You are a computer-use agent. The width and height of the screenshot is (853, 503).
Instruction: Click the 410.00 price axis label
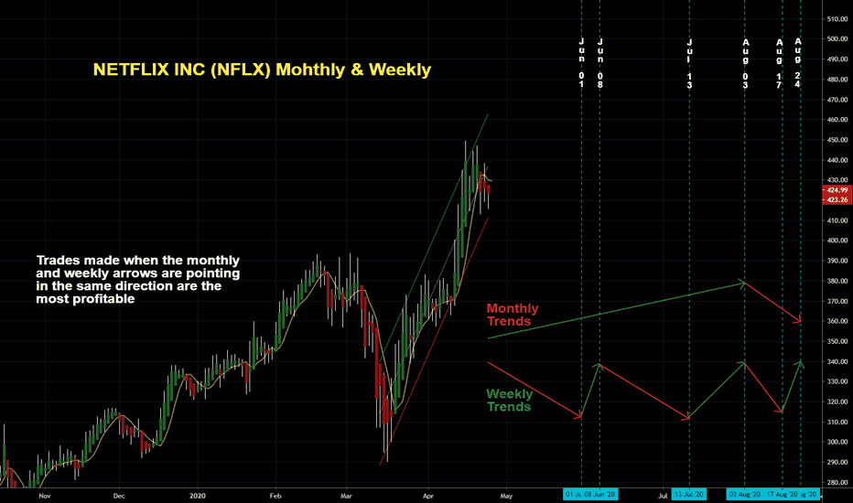click(x=837, y=220)
